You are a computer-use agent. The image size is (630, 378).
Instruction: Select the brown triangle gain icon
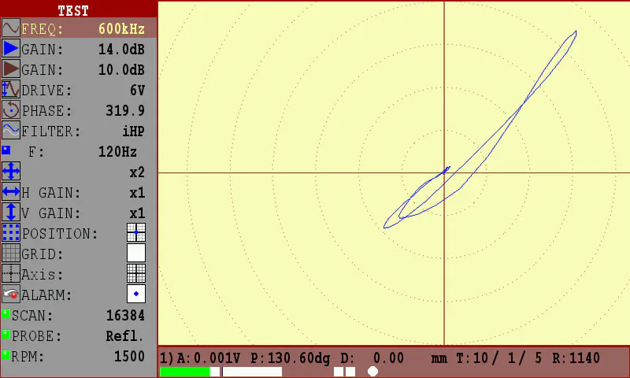[x=10, y=69]
